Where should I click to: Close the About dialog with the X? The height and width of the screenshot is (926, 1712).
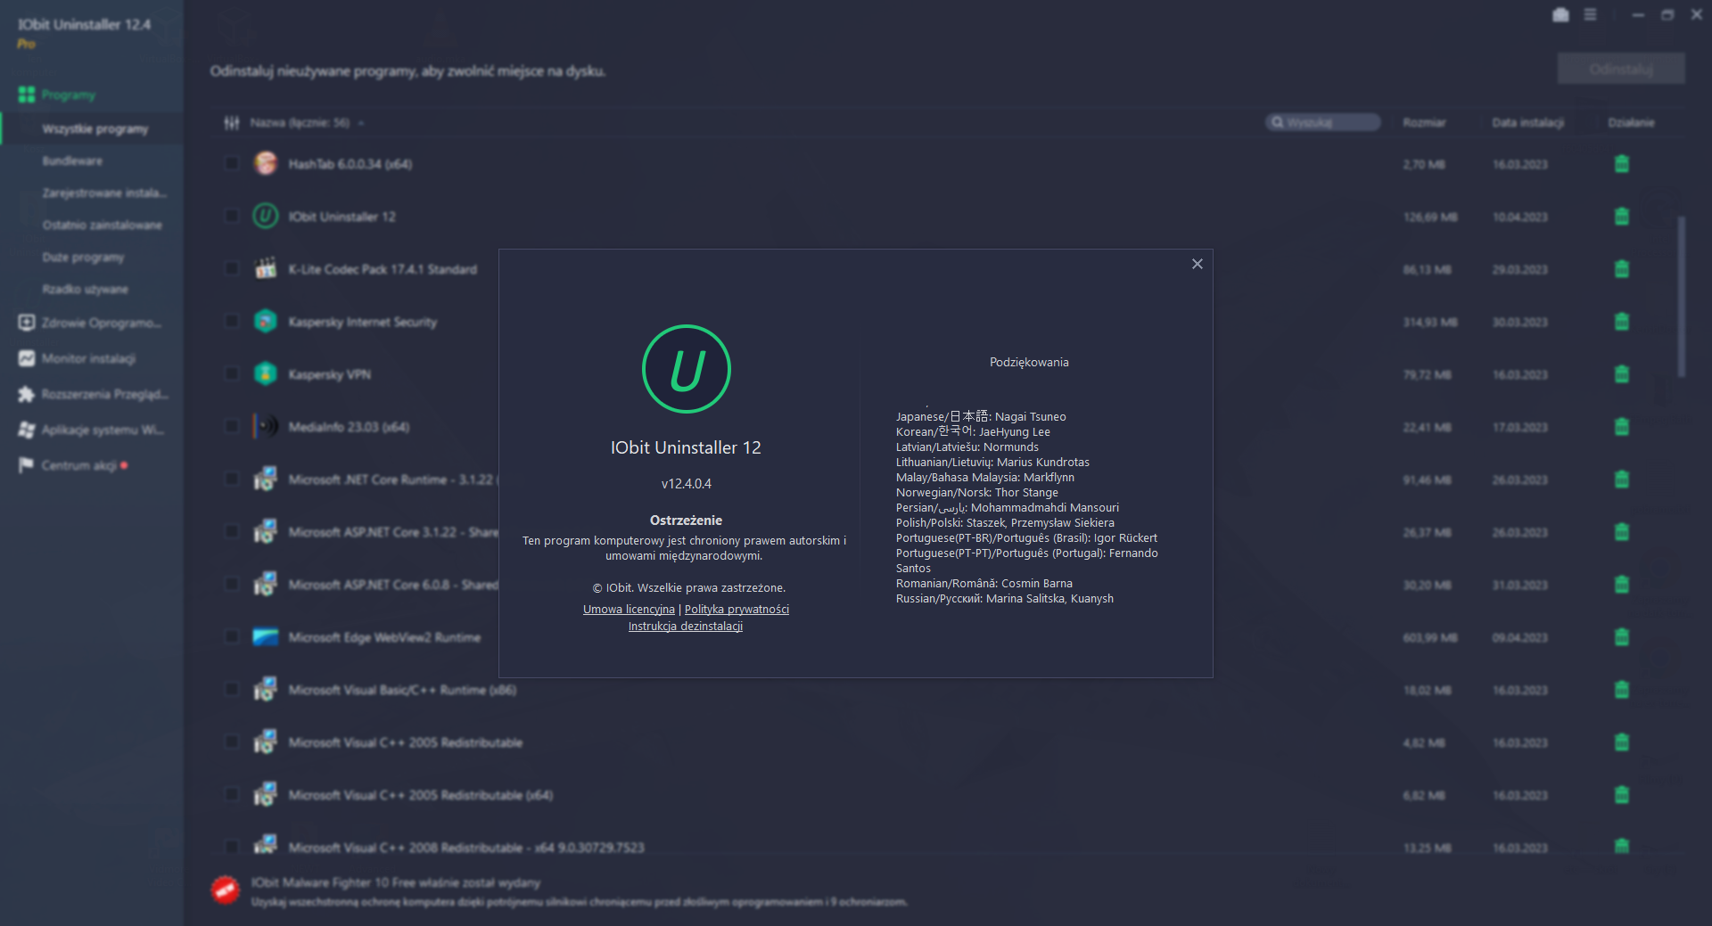(1198, 264)
